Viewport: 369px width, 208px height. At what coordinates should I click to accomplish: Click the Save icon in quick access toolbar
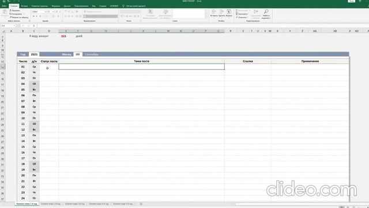click(x=4, y=1)
